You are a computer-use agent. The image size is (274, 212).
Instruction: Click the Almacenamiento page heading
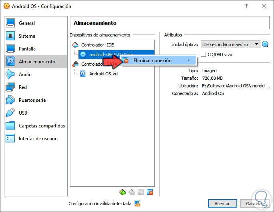point(95,23)
